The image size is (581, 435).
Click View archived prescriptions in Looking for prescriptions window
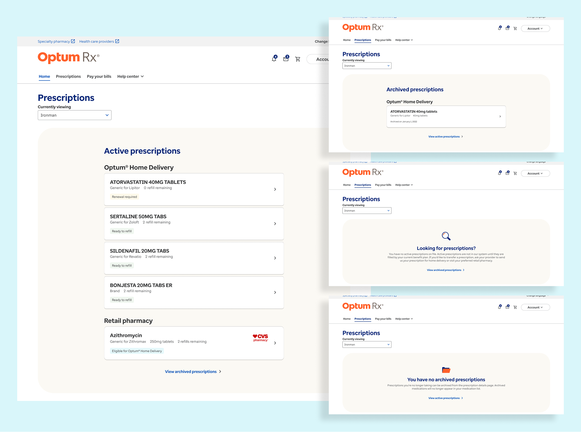(x=446, y=270)
